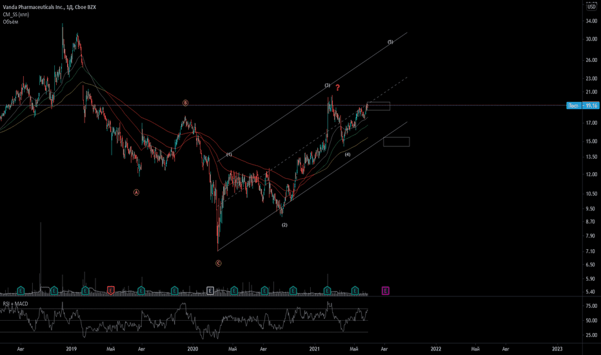Select the (2) Elliott wave label

click(284, 225)
